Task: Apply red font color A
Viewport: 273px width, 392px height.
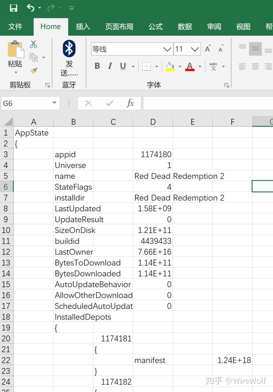Action: pyautogui.click(x=190, y=66)
